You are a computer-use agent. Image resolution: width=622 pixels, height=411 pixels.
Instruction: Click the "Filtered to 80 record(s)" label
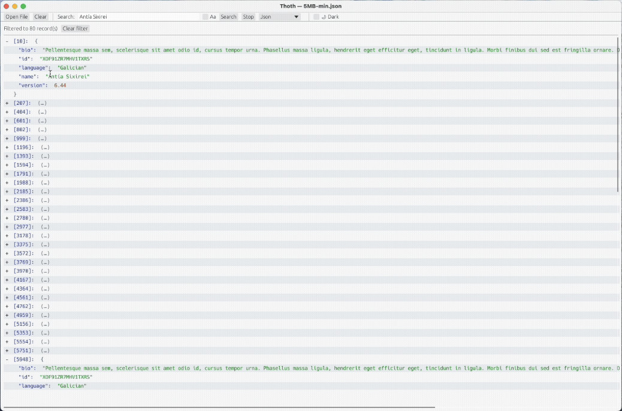click(31, 29)
